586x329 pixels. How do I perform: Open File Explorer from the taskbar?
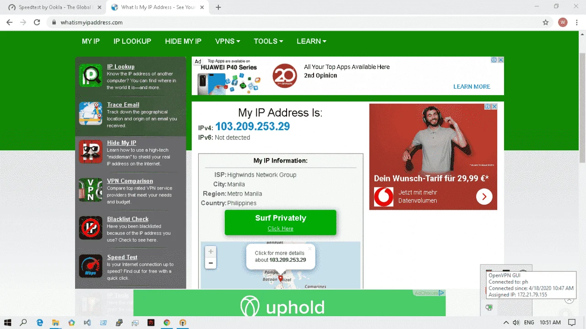[55, 323]
